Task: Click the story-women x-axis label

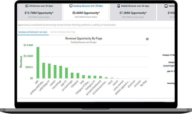Action: 119,85
